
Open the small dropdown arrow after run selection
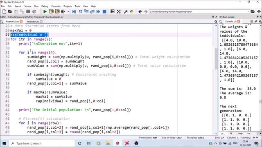click(68, 12)
